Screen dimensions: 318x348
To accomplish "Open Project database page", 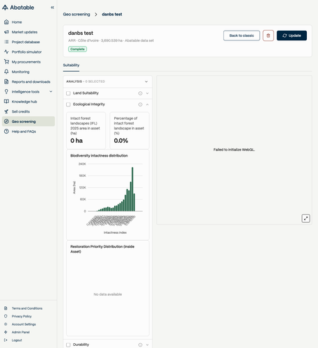I will click(29, 42).
